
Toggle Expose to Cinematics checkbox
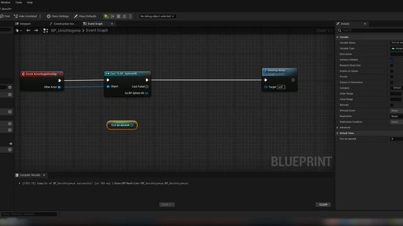392,82
